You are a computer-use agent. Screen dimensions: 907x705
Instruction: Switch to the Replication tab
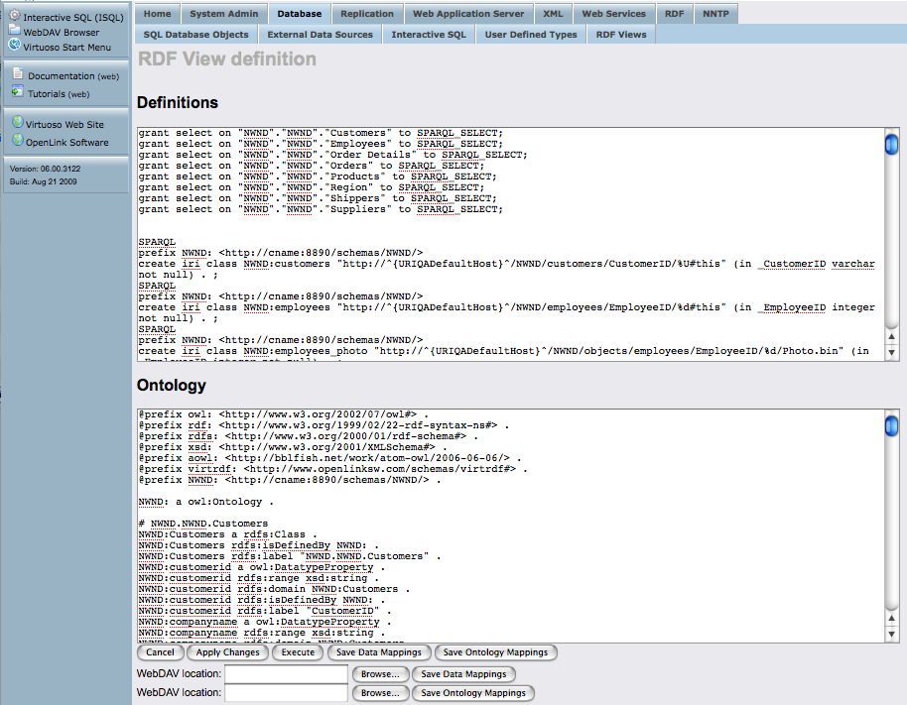(x=366, y=14)
